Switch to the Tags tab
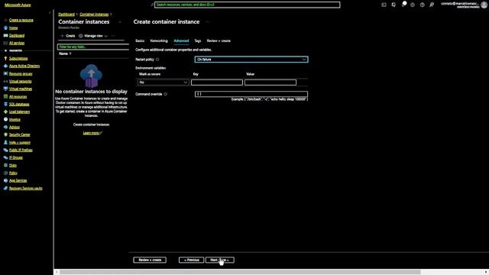This screenshot has width=489, height=275. (x=198, y=40)
